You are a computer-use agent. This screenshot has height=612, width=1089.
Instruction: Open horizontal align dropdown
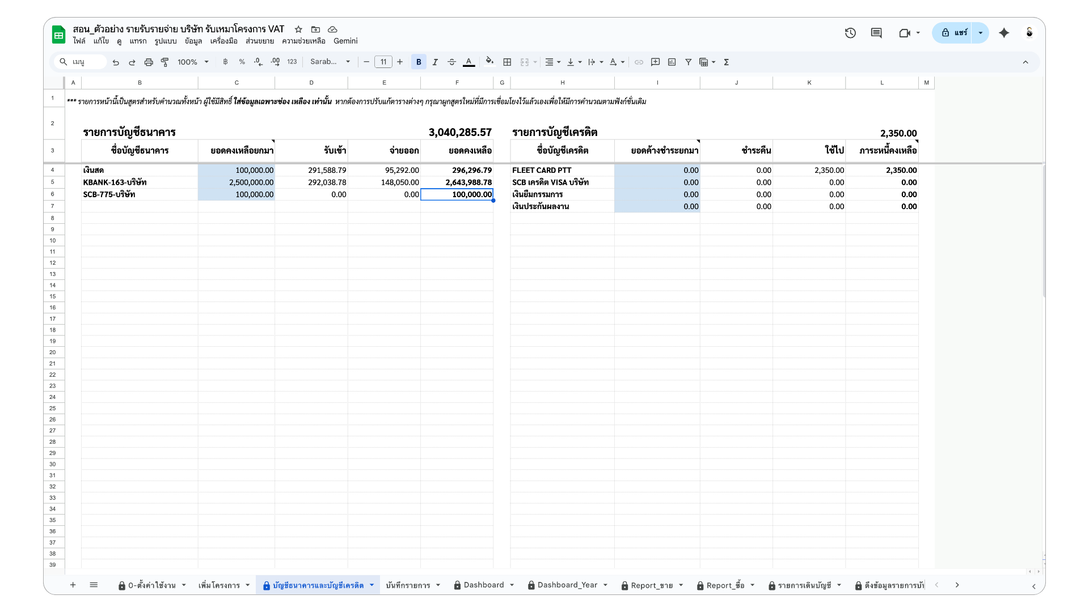click(x=552, y=62)
